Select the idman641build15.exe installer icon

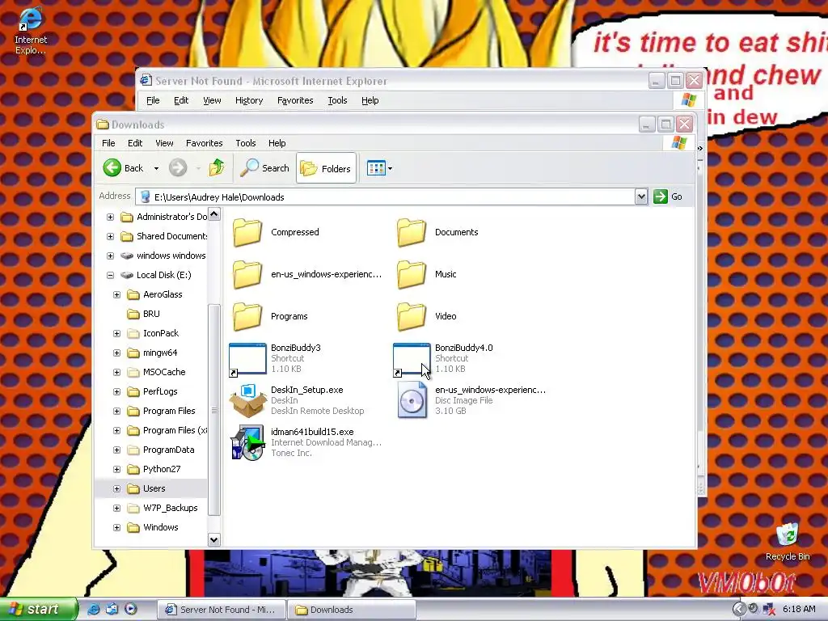pyautogui.click(x=247, y=442)
